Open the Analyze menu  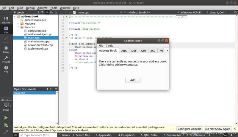(42, 8)
